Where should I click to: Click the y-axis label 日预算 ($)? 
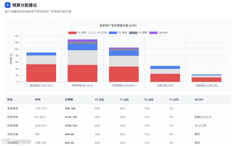[x=11, y=59]
